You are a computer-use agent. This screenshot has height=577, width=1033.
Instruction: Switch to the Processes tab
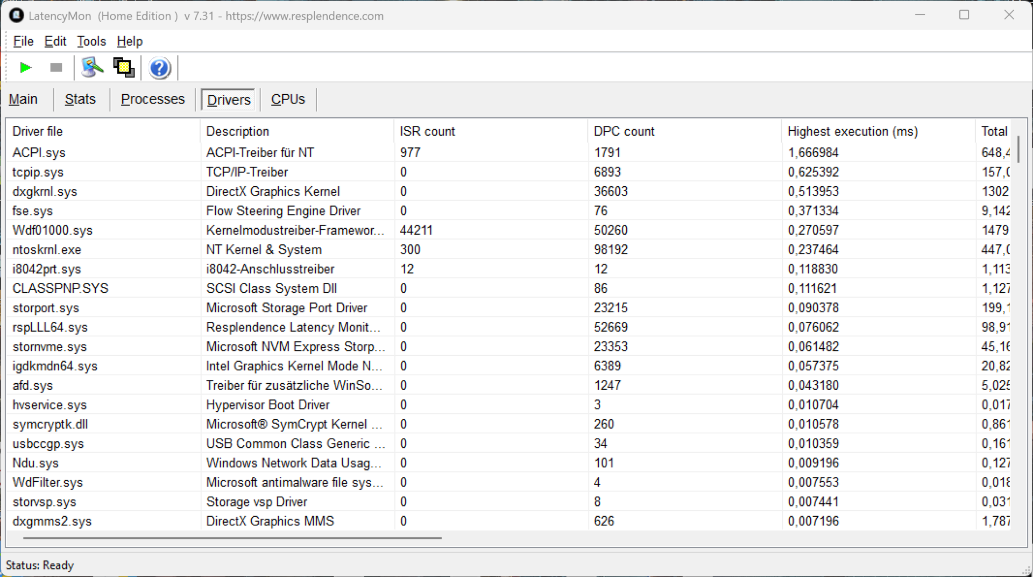tap(153, 100)
